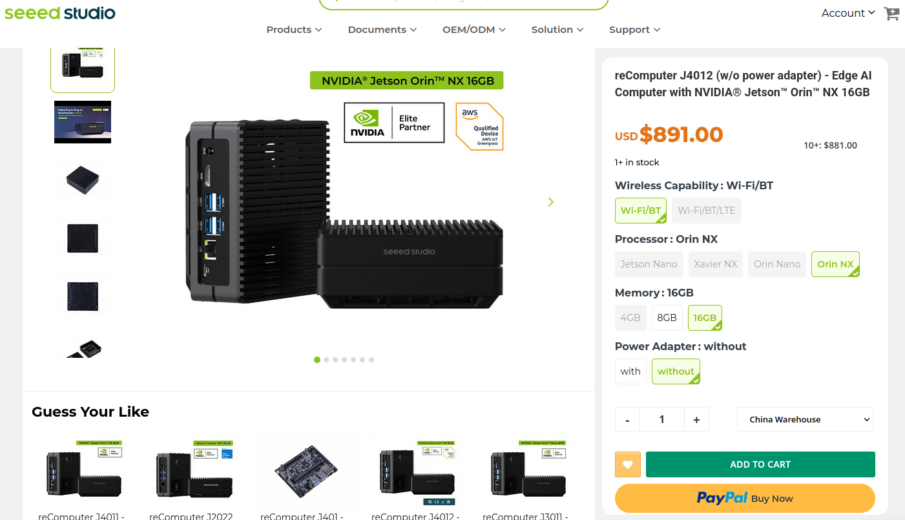905x520 pixels.
Task: Choose the 8GB memory option
Action: coord(667,318)
